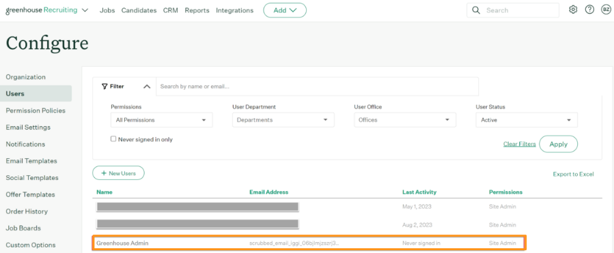The image size is (614, 253).
Task: Go to Jobs in the top navigation
Action: [x=107, y=10]
